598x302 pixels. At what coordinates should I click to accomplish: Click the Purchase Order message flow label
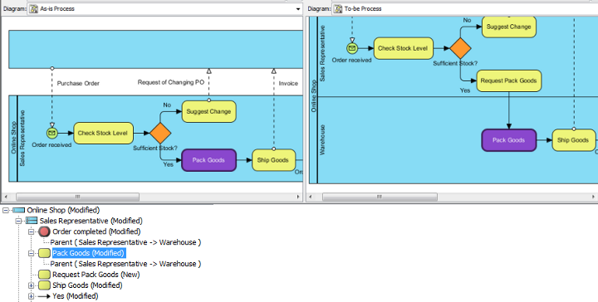tap(78, 84)
